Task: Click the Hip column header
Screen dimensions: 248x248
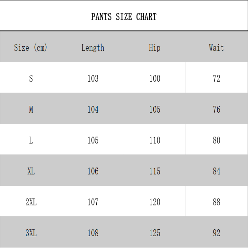Action: coord(155,48)
